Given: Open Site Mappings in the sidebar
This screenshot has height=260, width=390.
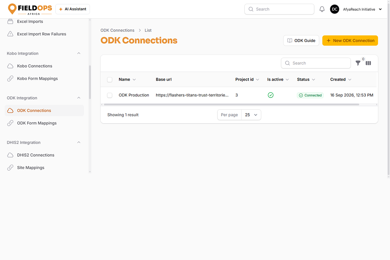Looking at the screenshot, I should click(x=44, y=168).
